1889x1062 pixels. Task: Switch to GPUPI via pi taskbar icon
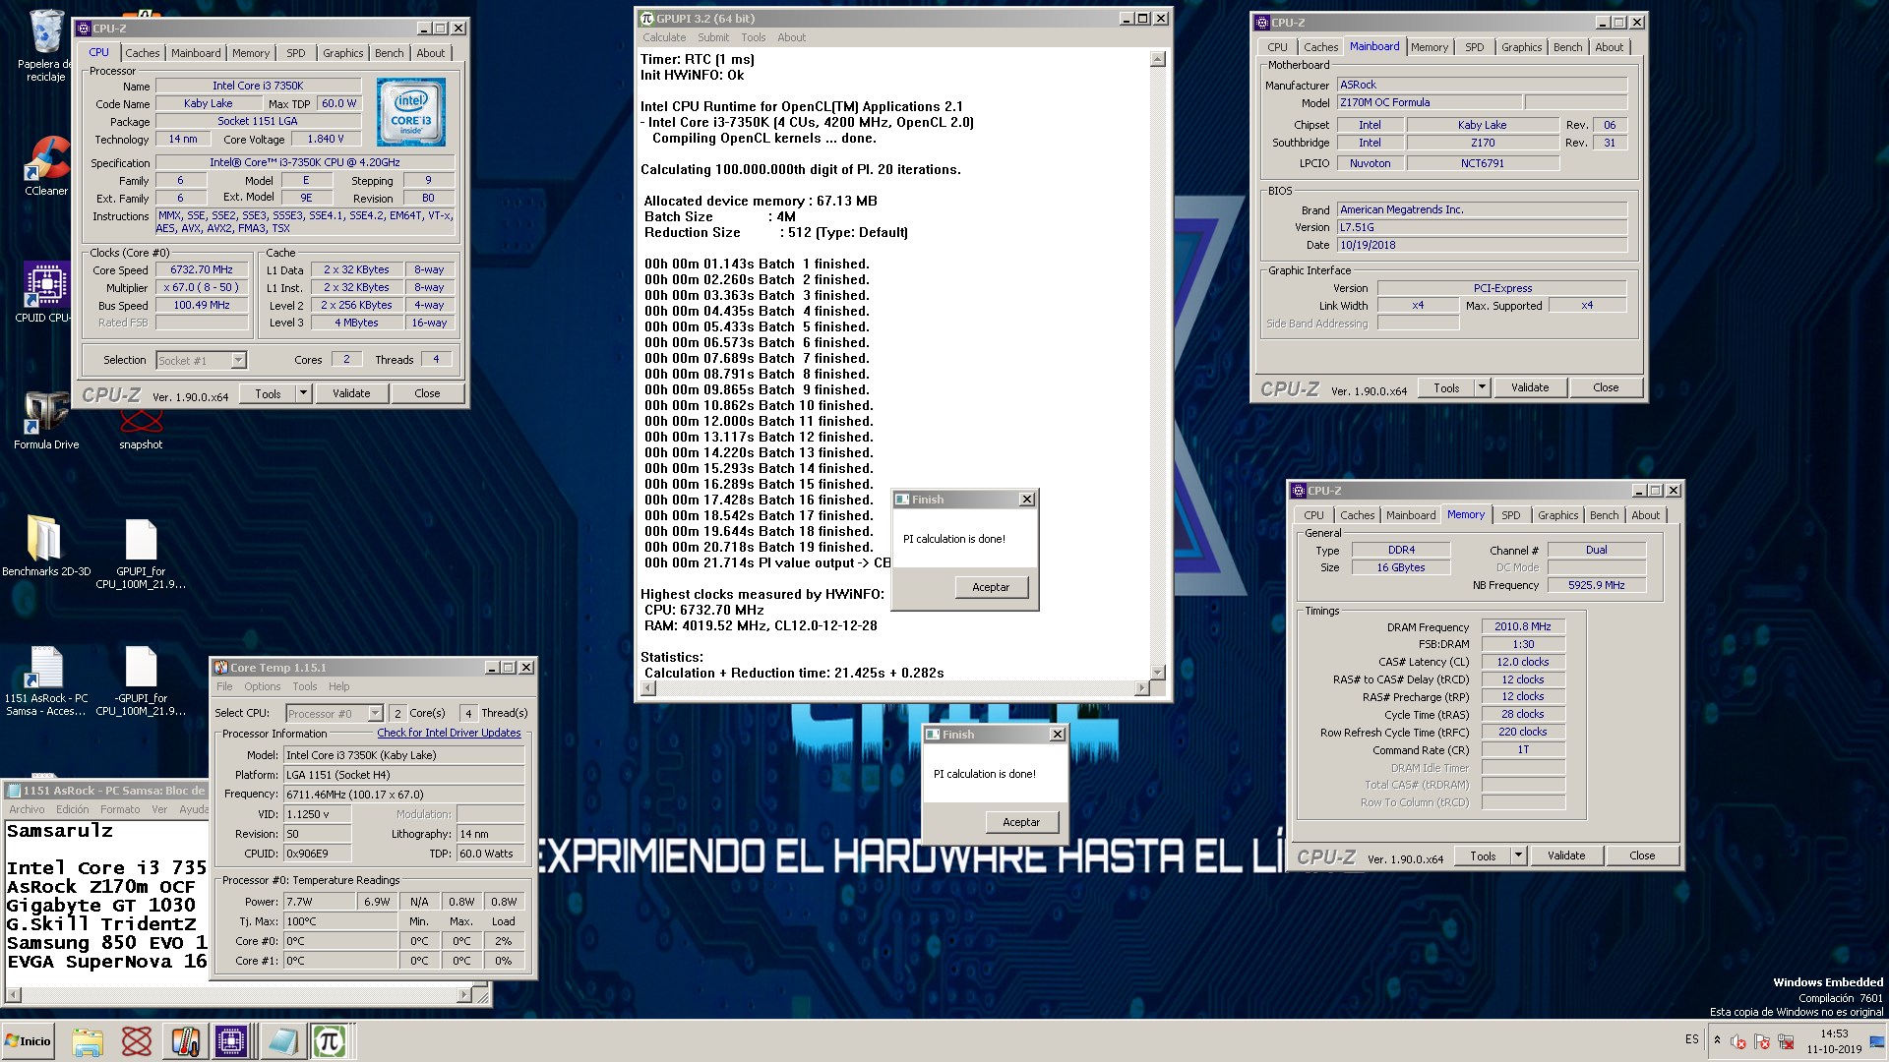(330, 1041)
